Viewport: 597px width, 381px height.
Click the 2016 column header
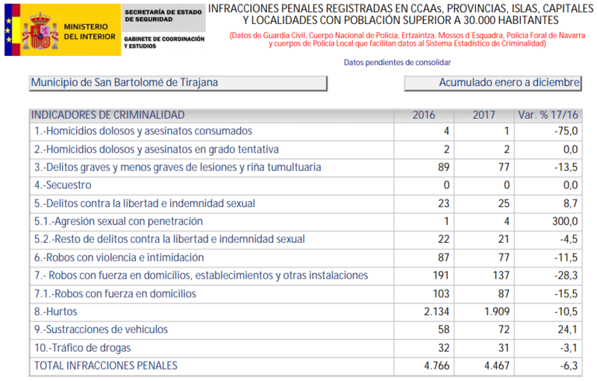(x=425, y=115)
